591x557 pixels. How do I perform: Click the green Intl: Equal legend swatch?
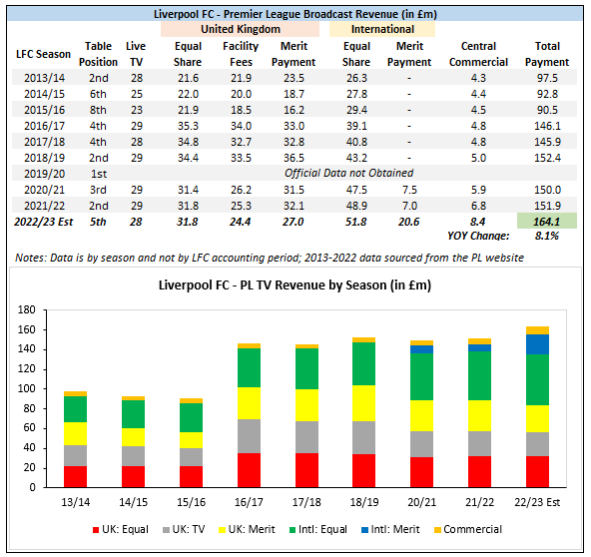[x=293, y=530]
